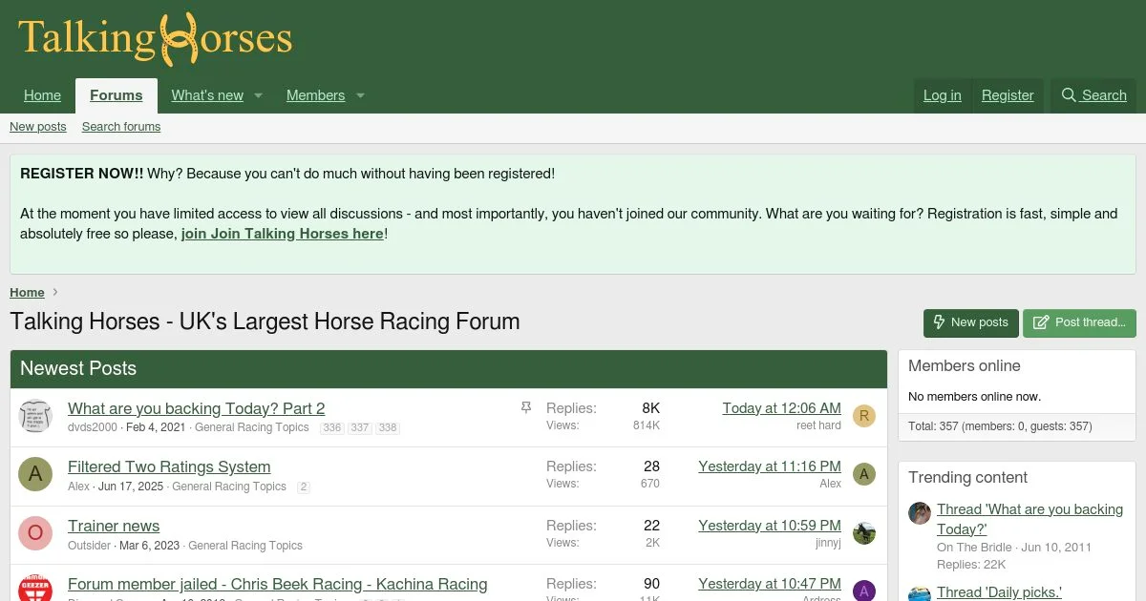The width and height of the screenshot is (1146, 601).
Task: Click the dvds2000 username
Action: pos(93,427)
